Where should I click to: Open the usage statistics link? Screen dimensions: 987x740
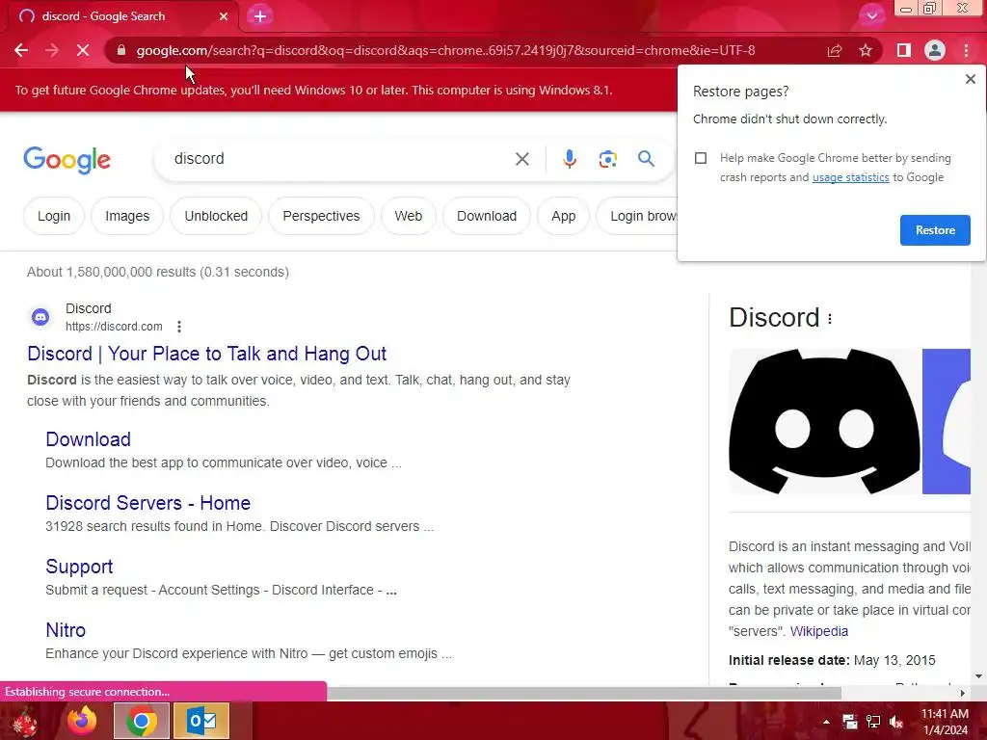pyautogui.click(x=850, y=177)
